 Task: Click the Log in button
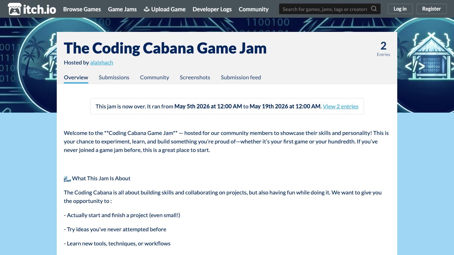coord(400,9)
